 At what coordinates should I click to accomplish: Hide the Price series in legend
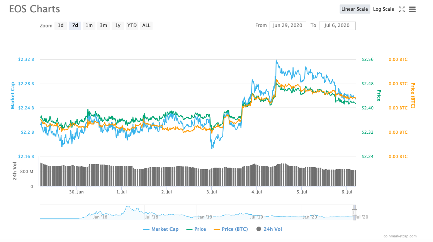tap(196, 229)
